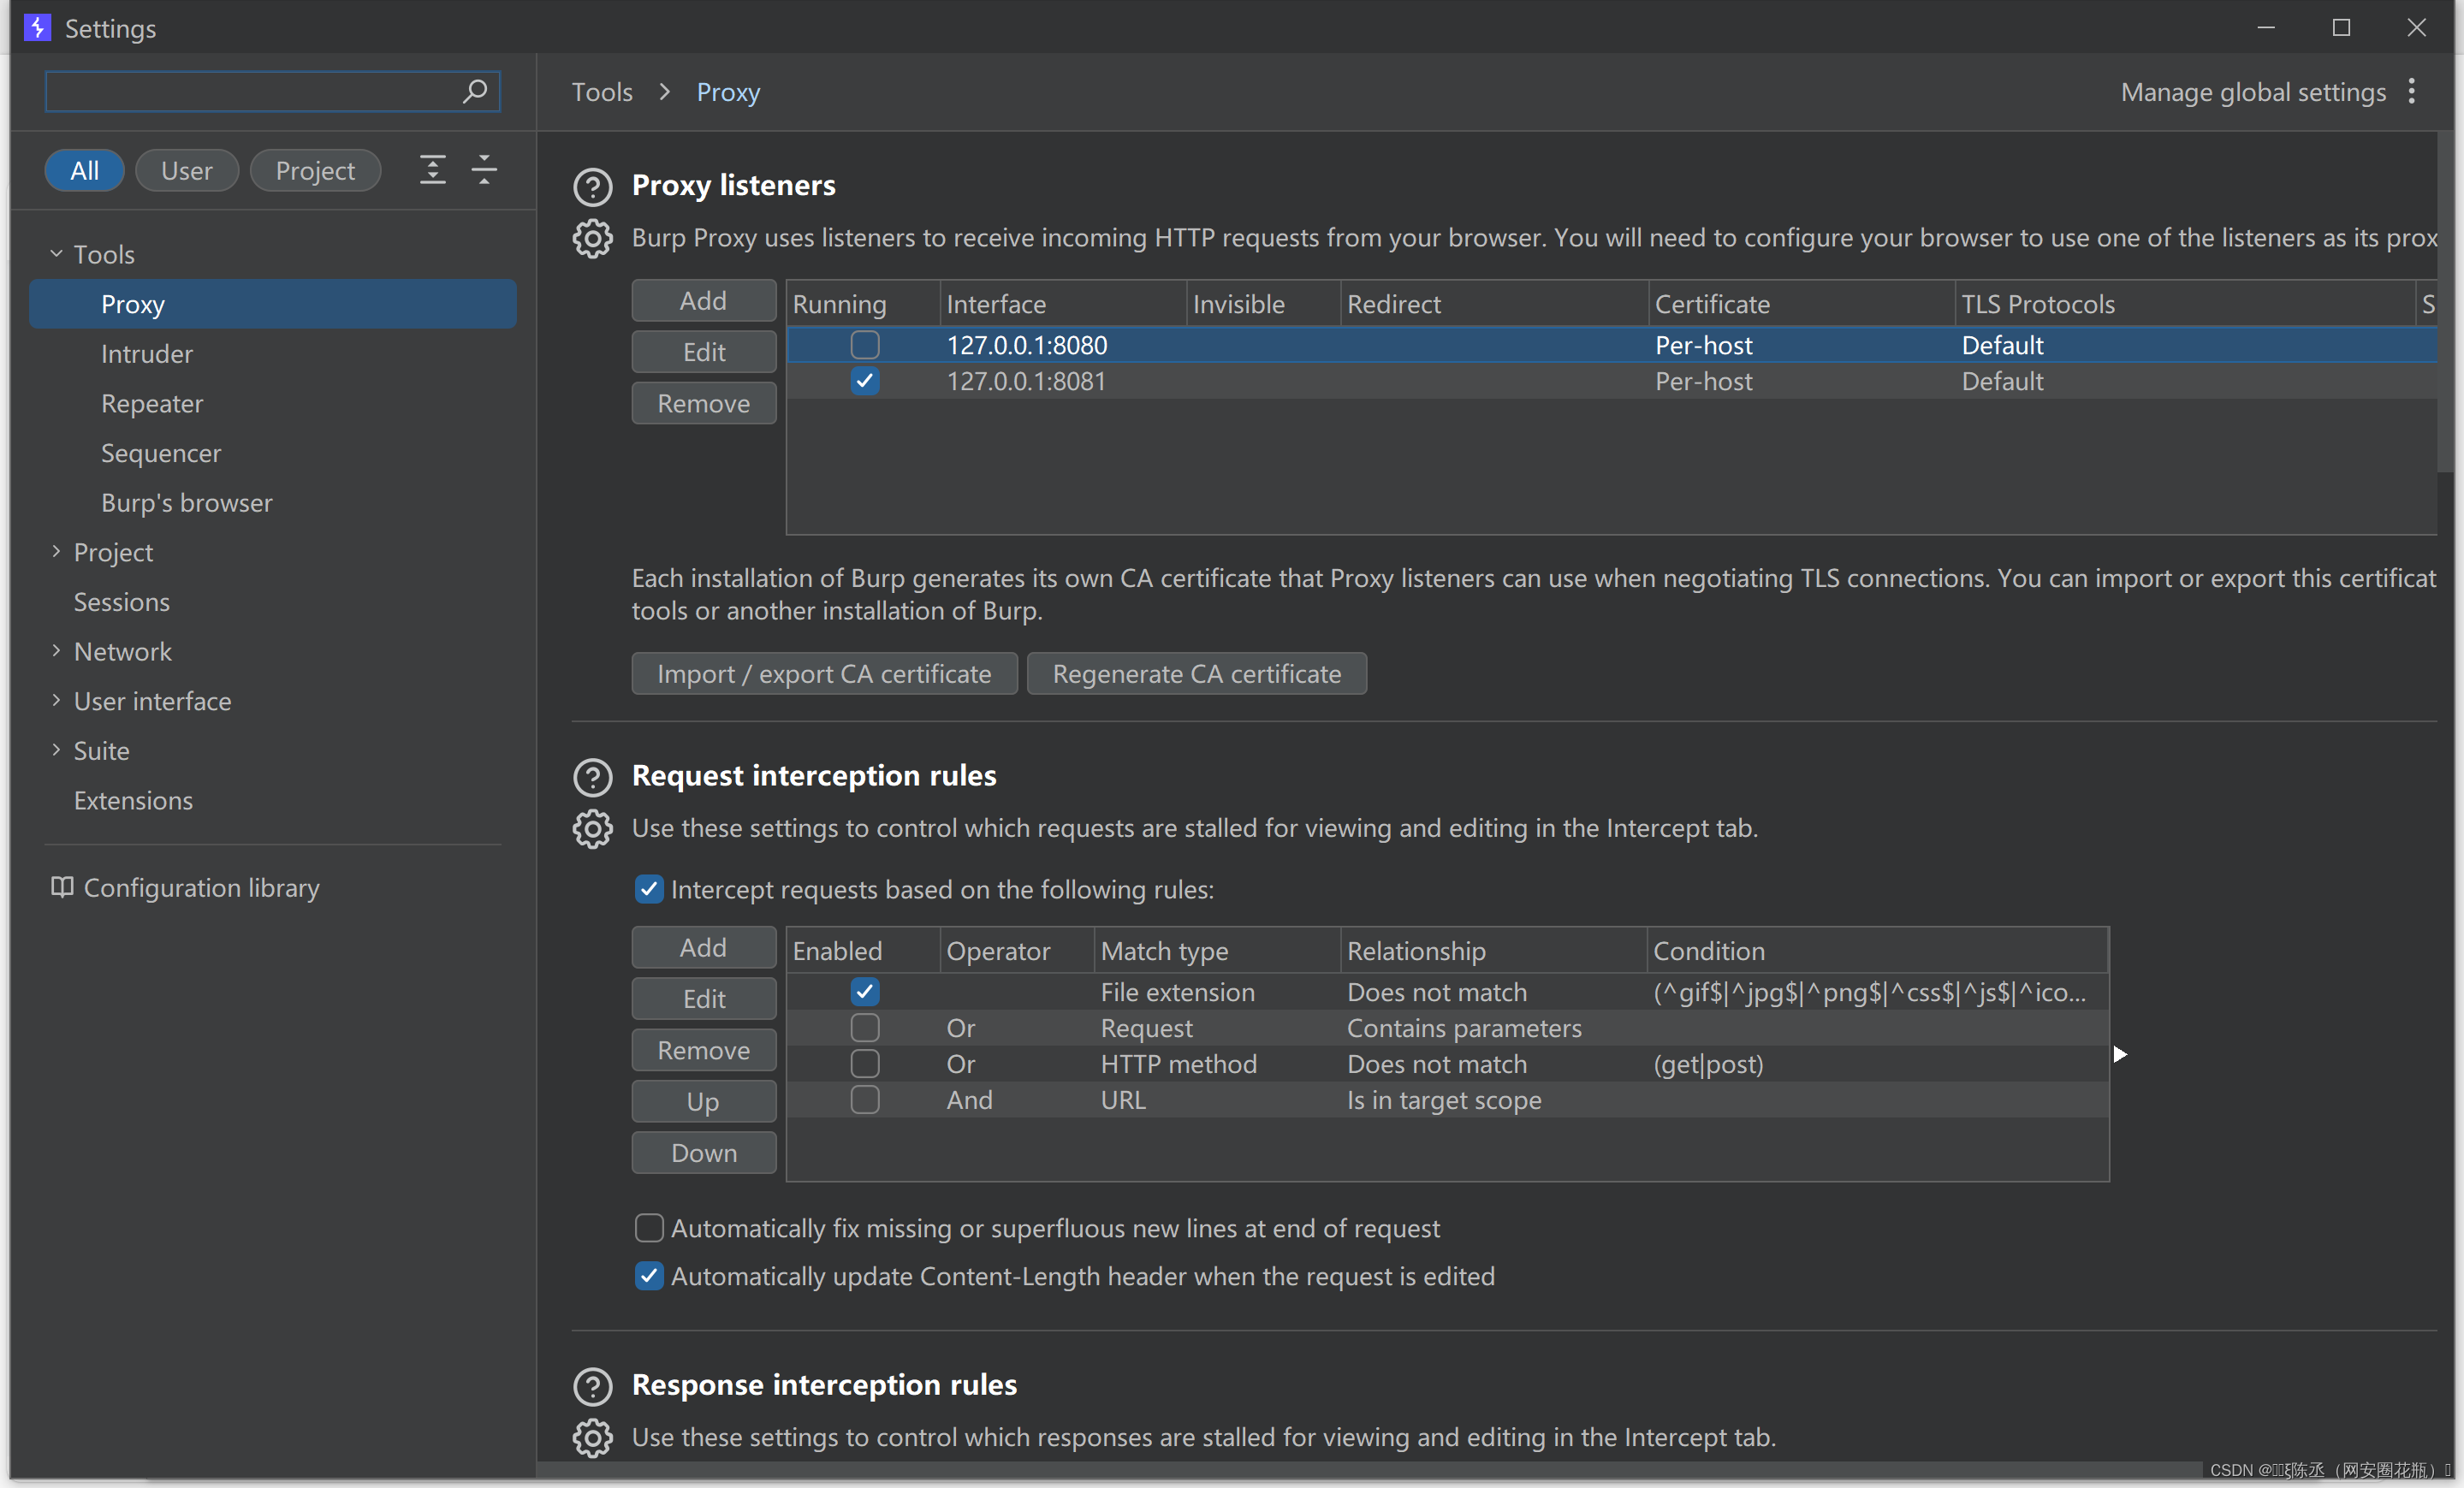Viewport: 2464px width, 1488px height.
Task: Open the three-dot global settings menu
Action: 2411,92
